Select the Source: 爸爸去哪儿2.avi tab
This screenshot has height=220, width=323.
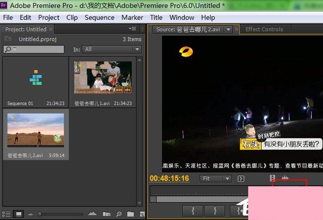[x=188, y=29]
